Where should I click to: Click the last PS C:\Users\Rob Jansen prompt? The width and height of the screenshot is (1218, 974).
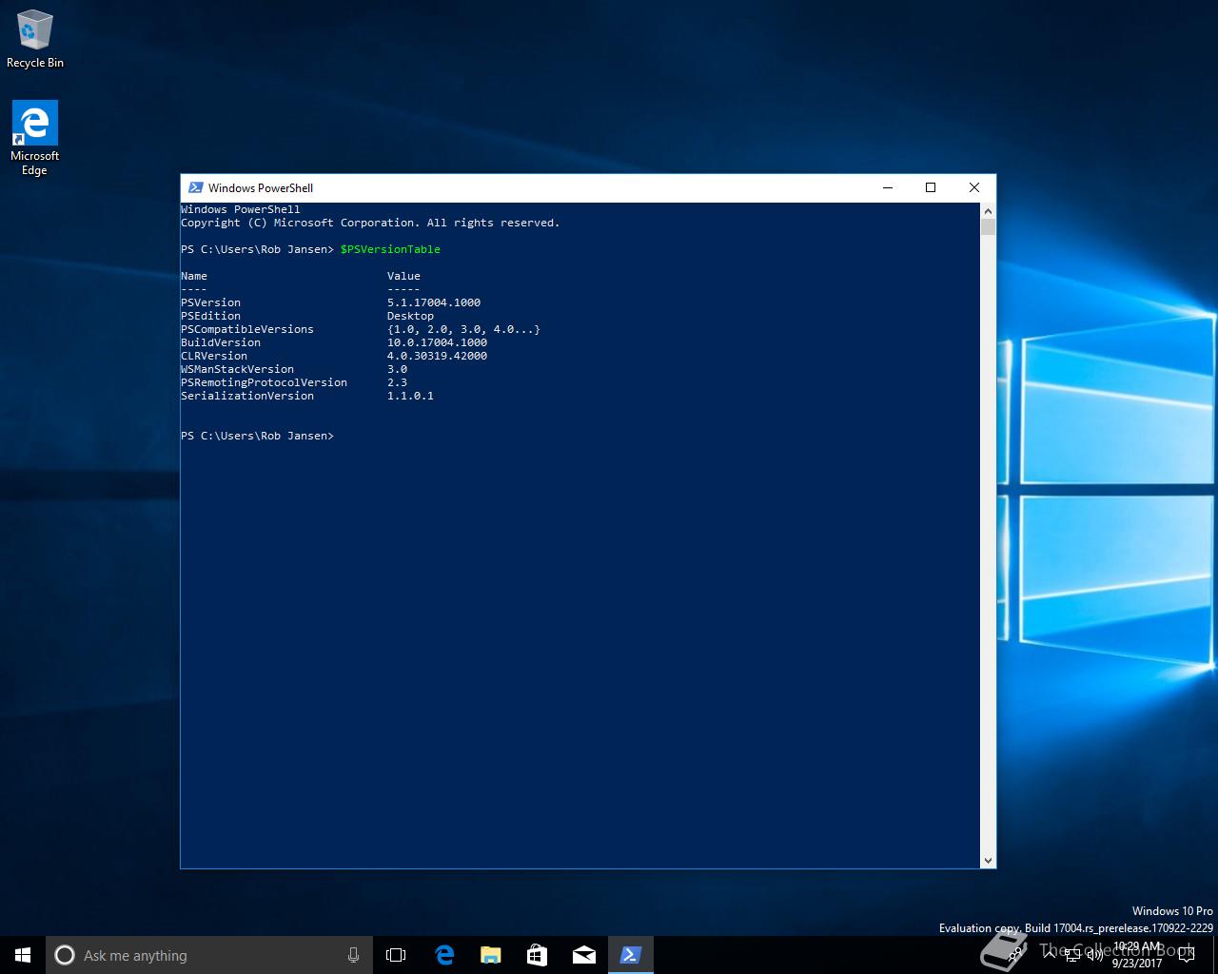(x=257, y=436)
